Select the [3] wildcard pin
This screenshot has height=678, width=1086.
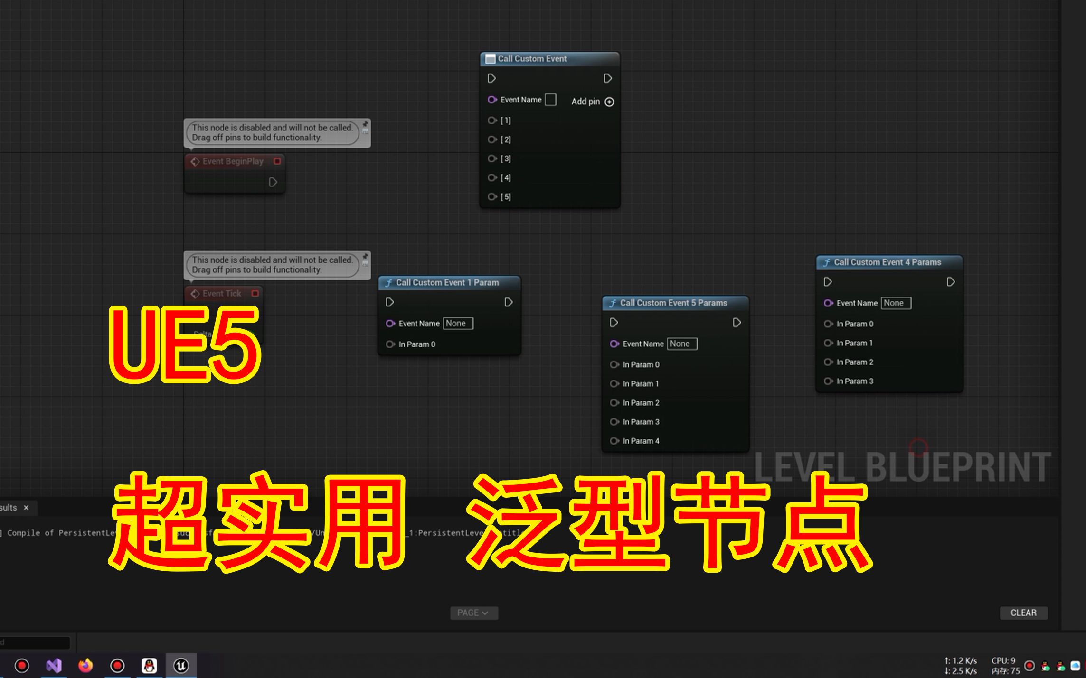(x=492, y=158)
